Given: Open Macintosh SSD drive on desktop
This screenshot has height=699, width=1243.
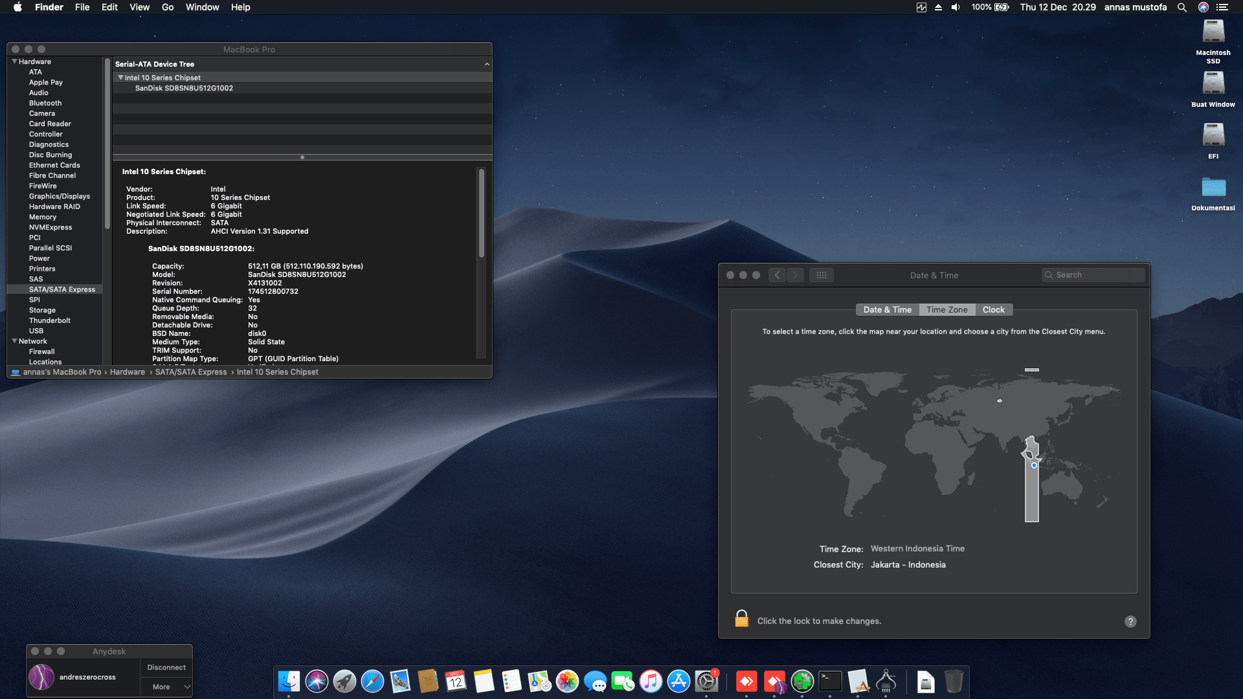Looking at the screenshot, I should click(x=1213, y=32).
